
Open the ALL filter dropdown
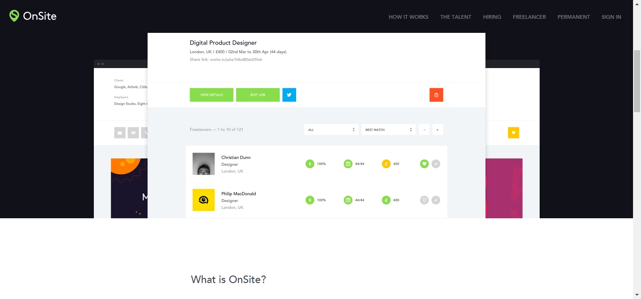tap(331, 130)
